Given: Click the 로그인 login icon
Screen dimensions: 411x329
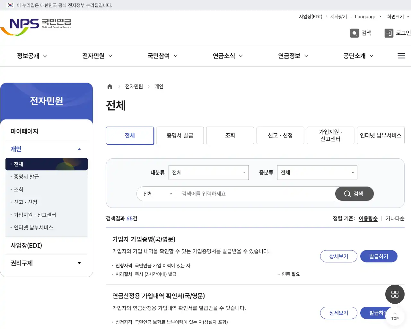Looking at the screenshot, I should (389, 33).
